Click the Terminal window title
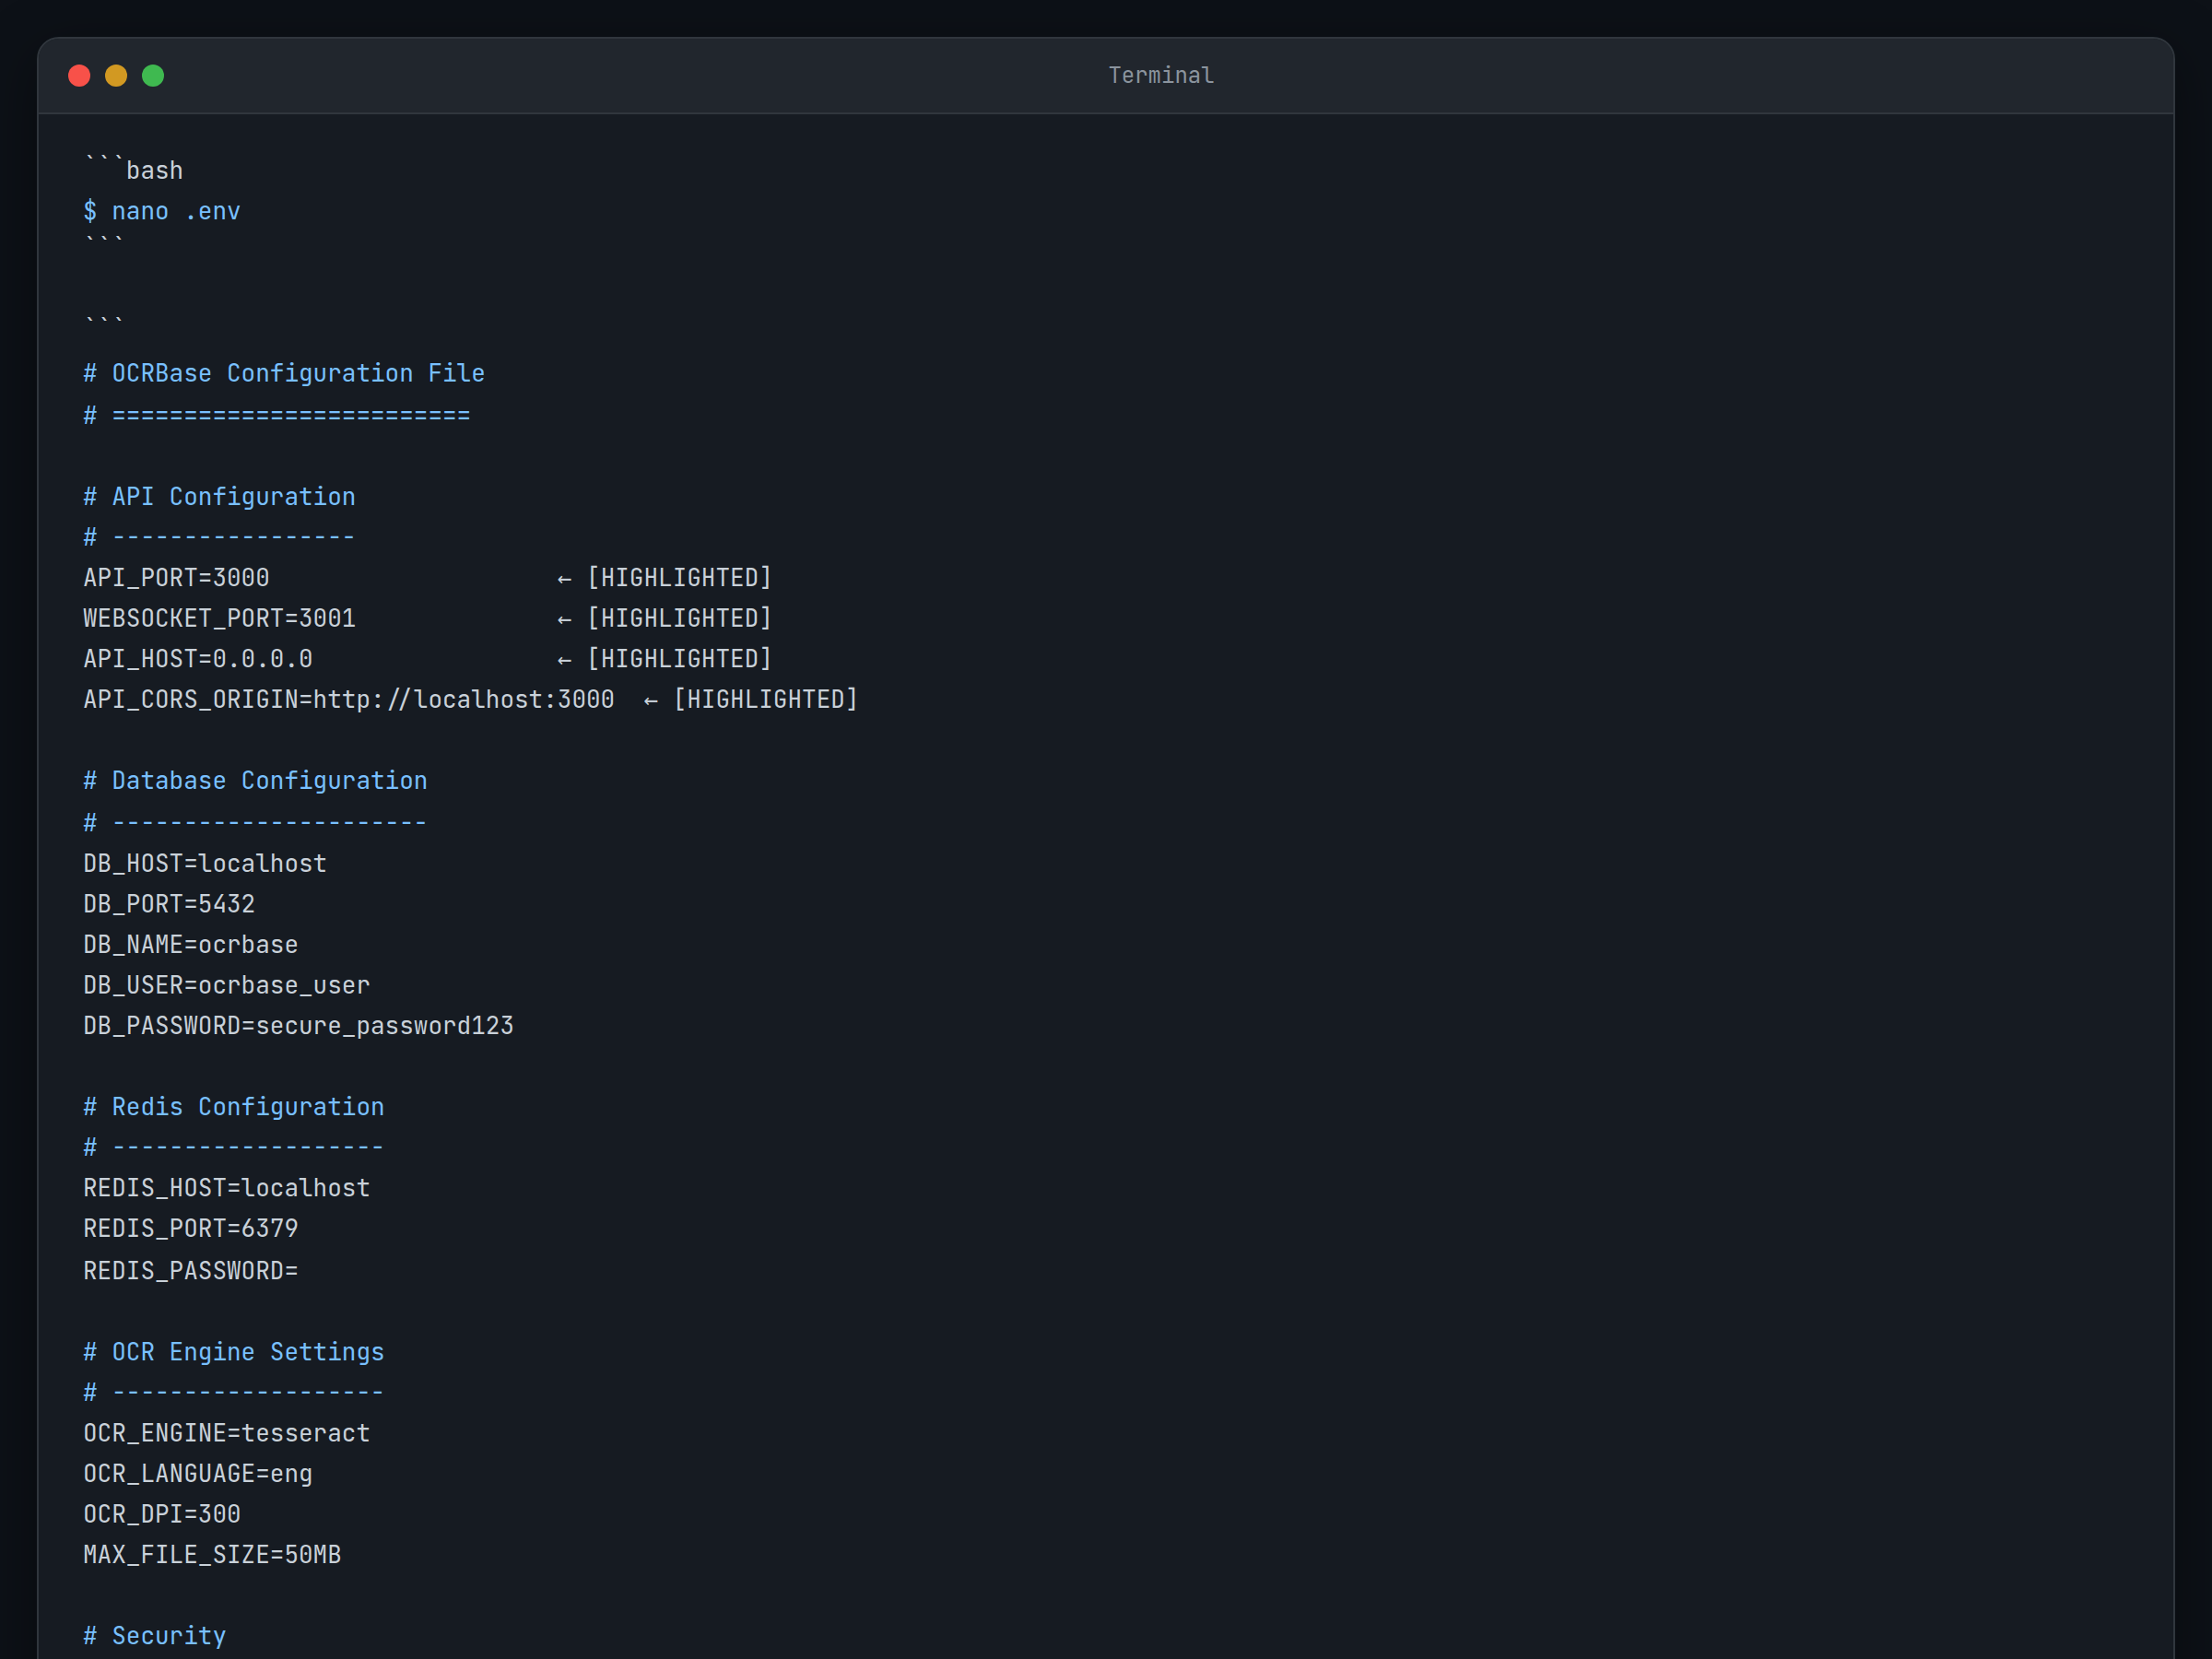 [x=1160, y=75]
